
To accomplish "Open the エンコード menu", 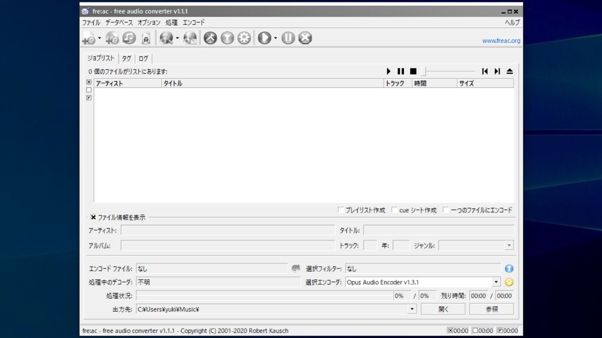I will pos(194,23).
